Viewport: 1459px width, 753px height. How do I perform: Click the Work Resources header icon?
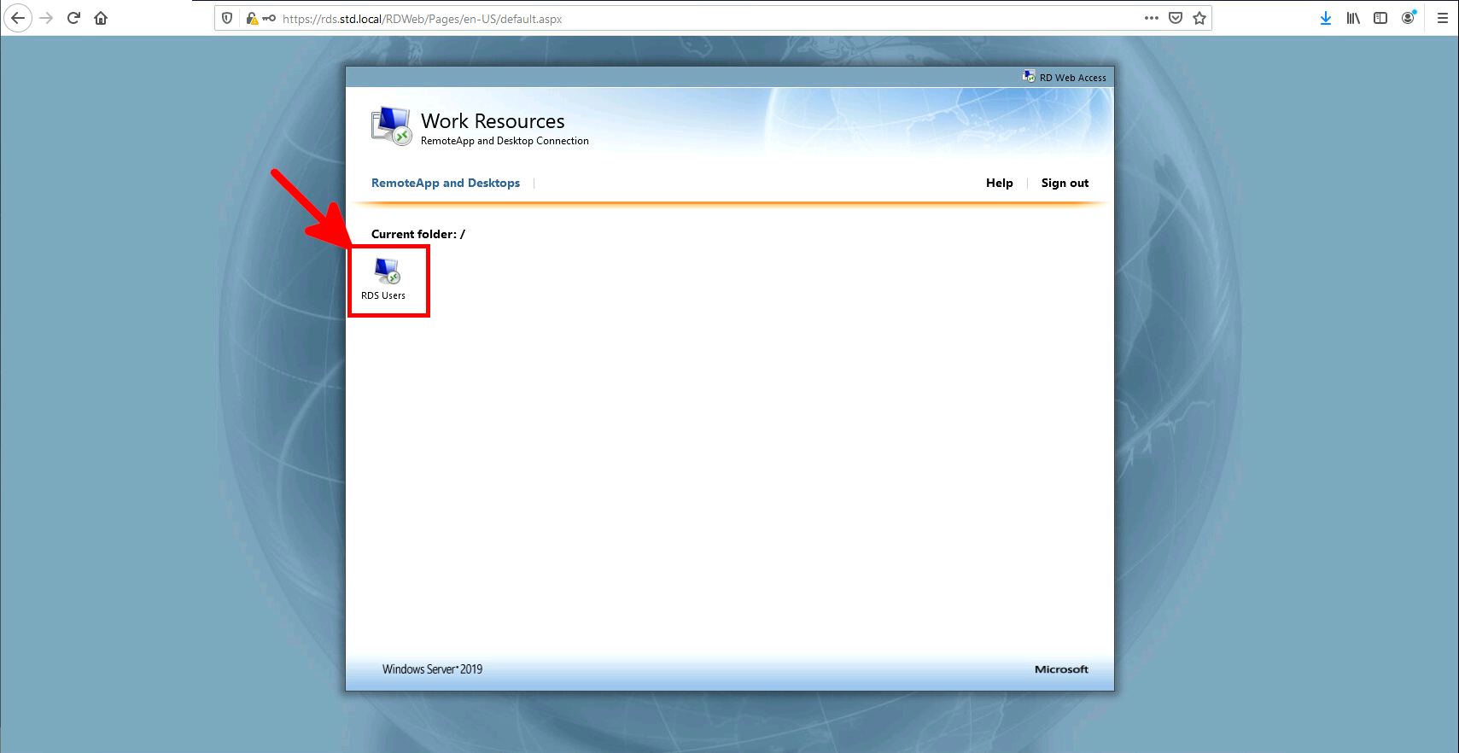click(391, 125)
